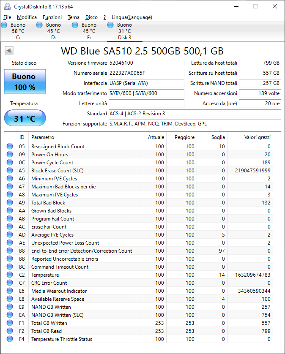Click Acceso da (ore) value 20 ore
The image size is (285, 354).
pyautogui.click(x=260, y=103)
